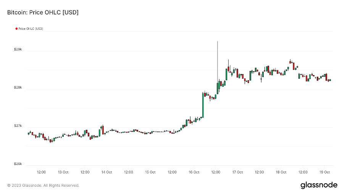345x194 pixels.
Task: Click the glassnode logo
Action: pos(319,185)
